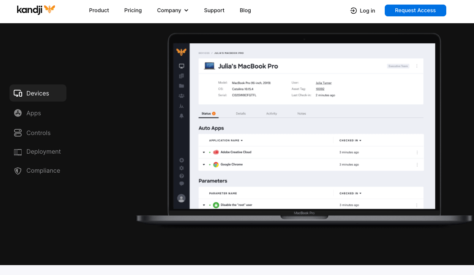This screenshot has width=474, height=275.
Task: Click the folder icon in the dashboard sidebar
Action: coord(182,86)
